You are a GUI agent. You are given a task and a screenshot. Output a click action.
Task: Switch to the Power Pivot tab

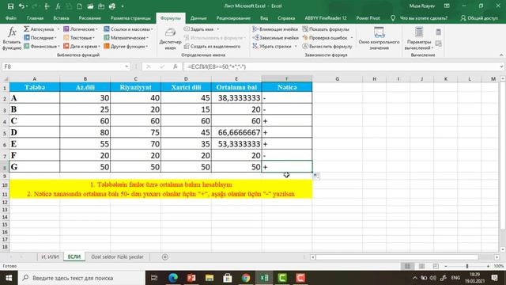click(x=368, y=18)
